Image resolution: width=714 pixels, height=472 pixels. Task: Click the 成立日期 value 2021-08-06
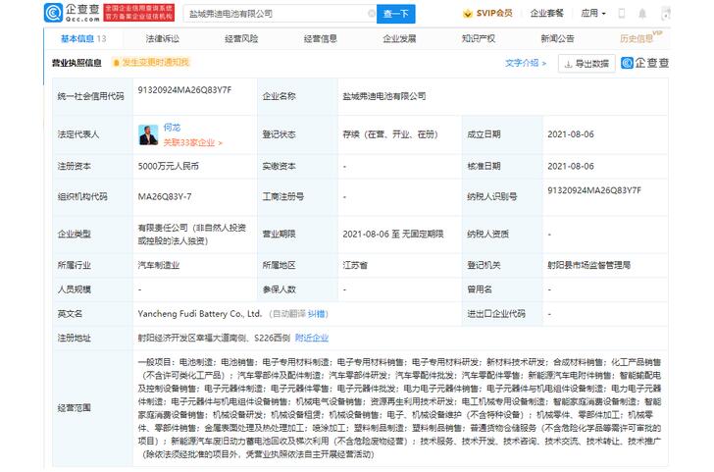coord(571,134)
